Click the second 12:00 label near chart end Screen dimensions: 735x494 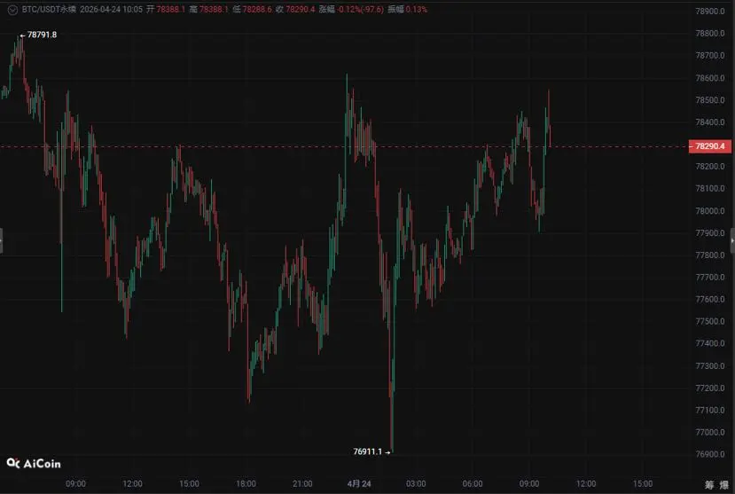coord(586,483)
